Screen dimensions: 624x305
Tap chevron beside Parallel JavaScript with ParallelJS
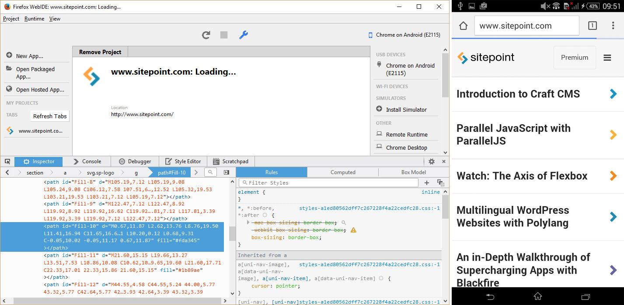point(613,135)
